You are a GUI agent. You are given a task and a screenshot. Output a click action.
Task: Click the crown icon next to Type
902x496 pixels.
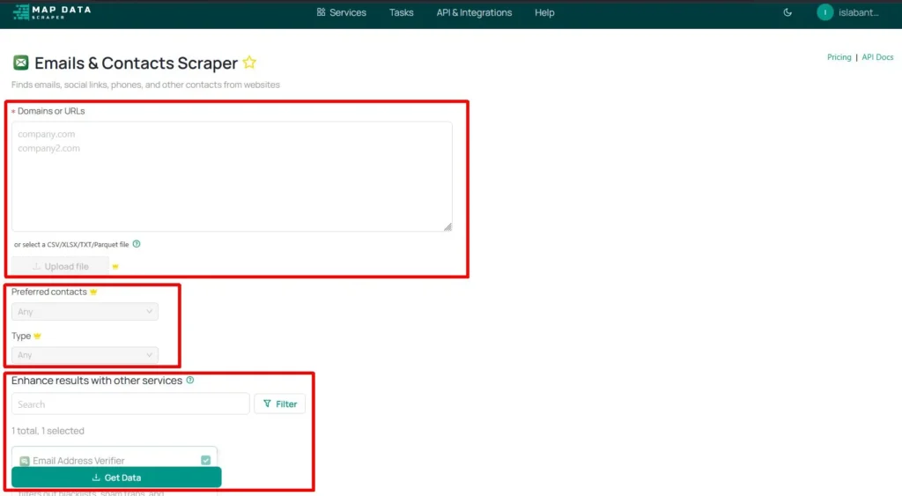pyautogui.click(x=37, y=336)
